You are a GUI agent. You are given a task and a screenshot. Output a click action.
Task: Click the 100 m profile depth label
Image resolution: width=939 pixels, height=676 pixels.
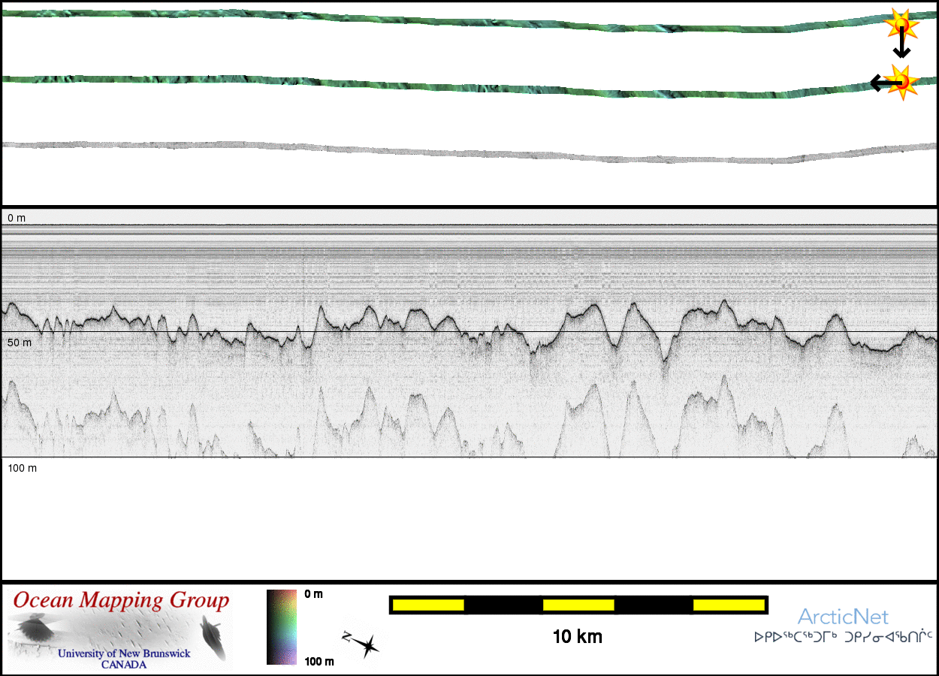tap(22, 468)
